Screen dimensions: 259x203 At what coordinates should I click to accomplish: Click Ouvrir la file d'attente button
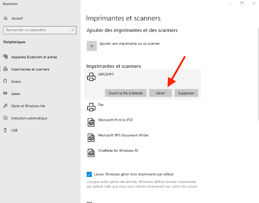point(126,93)
